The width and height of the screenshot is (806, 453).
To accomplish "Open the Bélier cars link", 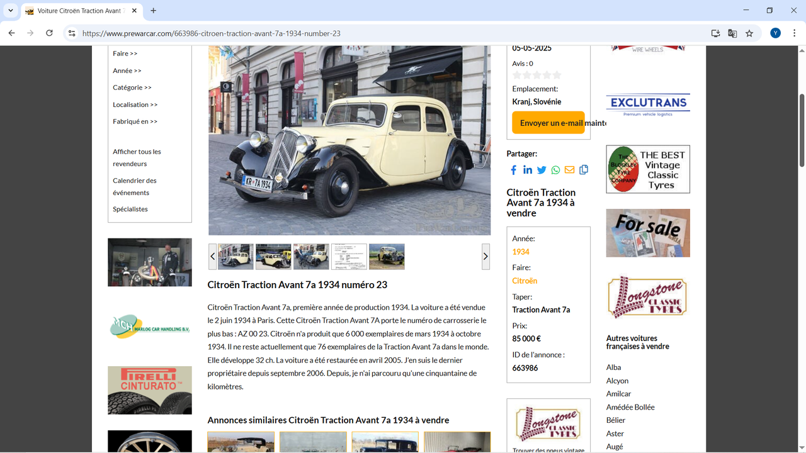I will point(616,420).
